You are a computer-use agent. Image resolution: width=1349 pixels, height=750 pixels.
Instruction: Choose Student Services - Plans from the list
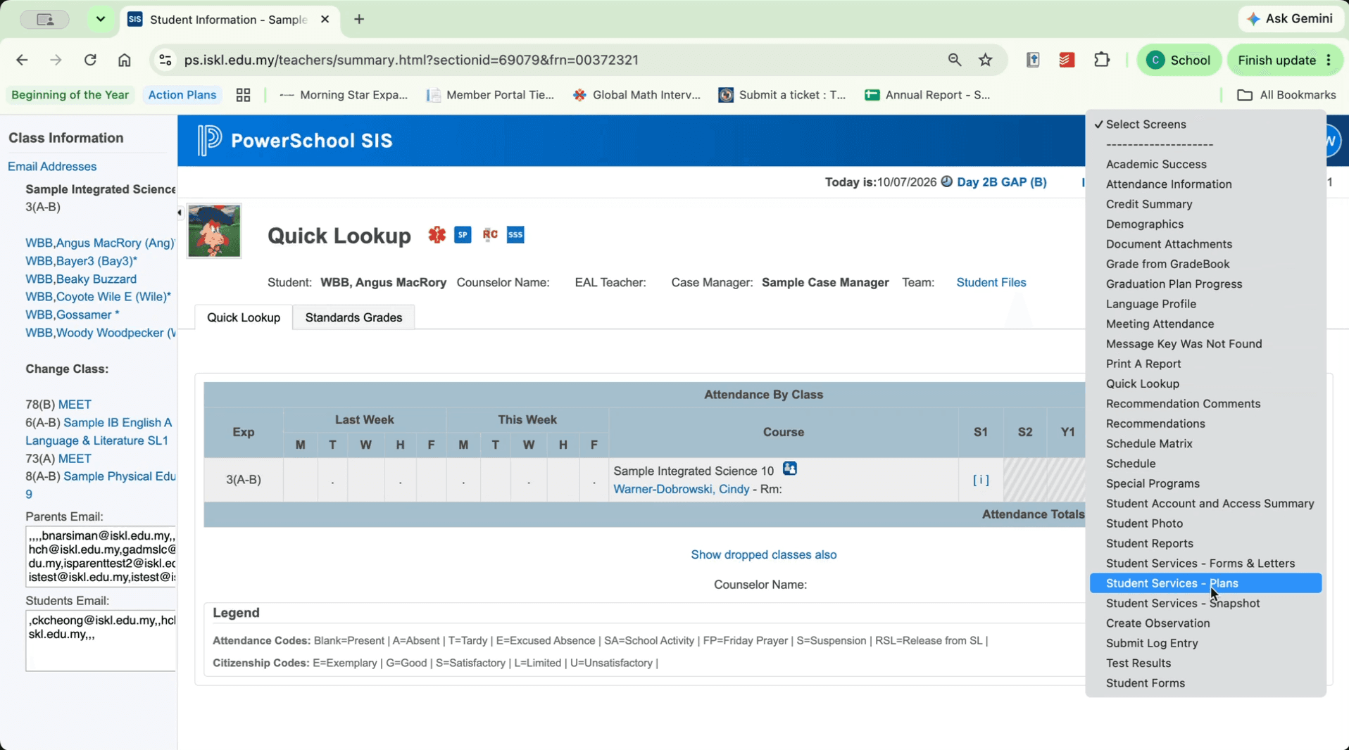(1205, 583)
